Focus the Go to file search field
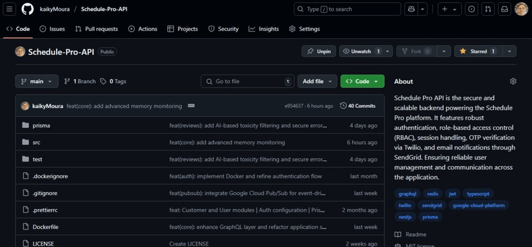This screenshot has width=532, height=247. [247, 81]
